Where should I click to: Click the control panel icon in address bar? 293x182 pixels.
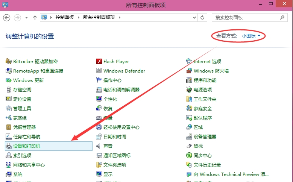click(x=44, y=17)
